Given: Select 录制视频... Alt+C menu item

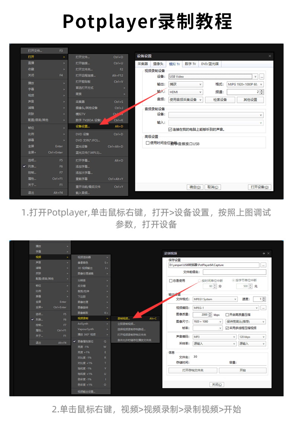Looking at the screenshot, I should 135,318.
